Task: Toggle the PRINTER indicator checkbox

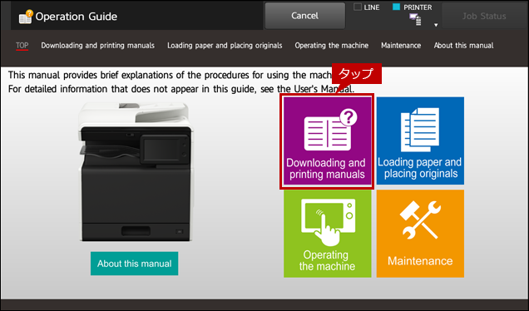Action: pyautogui.click(x=397, y=7)
